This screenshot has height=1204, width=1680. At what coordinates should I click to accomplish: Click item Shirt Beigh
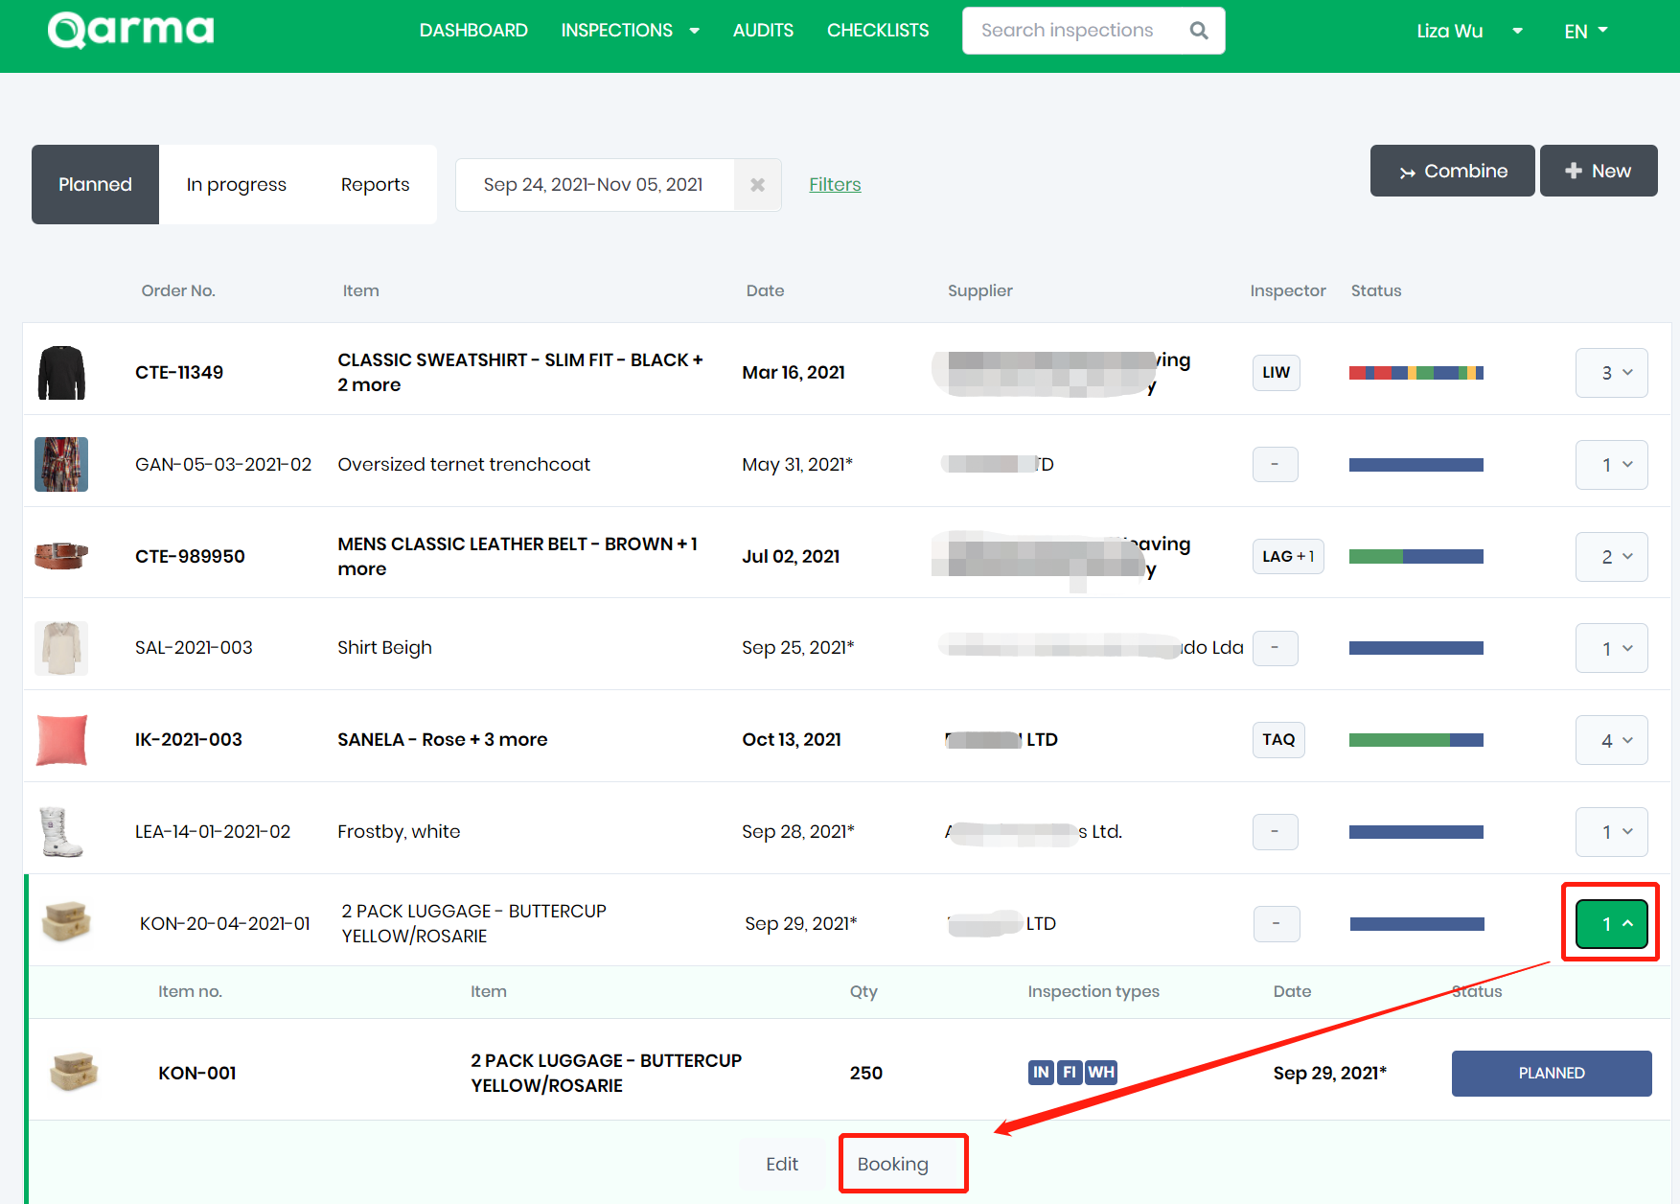pyautogui.click(x=384, y=648)
